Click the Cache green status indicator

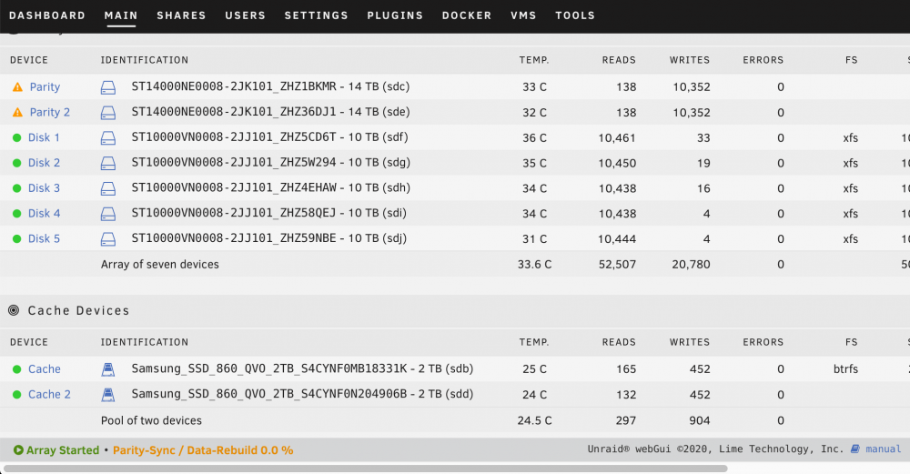coord(16,369)
